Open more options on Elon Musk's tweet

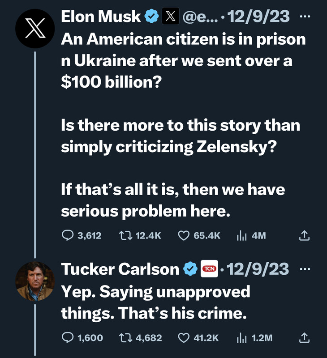(304, 17)
